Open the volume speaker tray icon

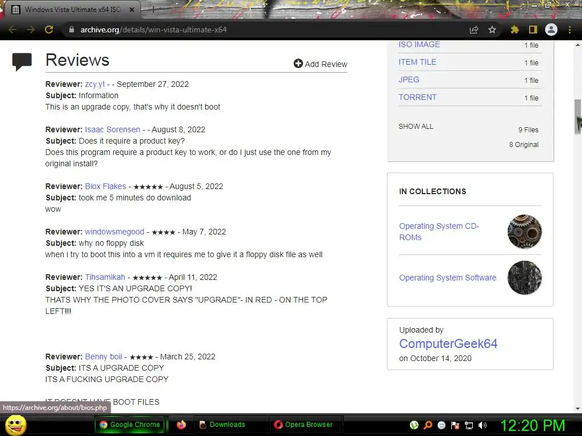pos(482,425)
